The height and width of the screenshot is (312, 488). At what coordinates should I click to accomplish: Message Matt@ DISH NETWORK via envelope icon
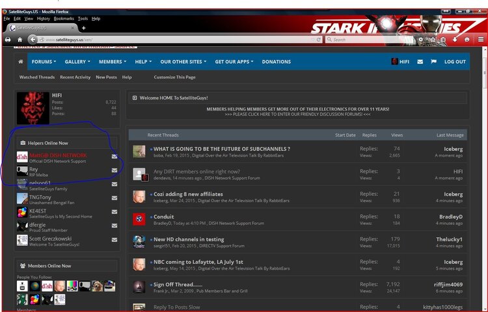click(x=115, y=156)
